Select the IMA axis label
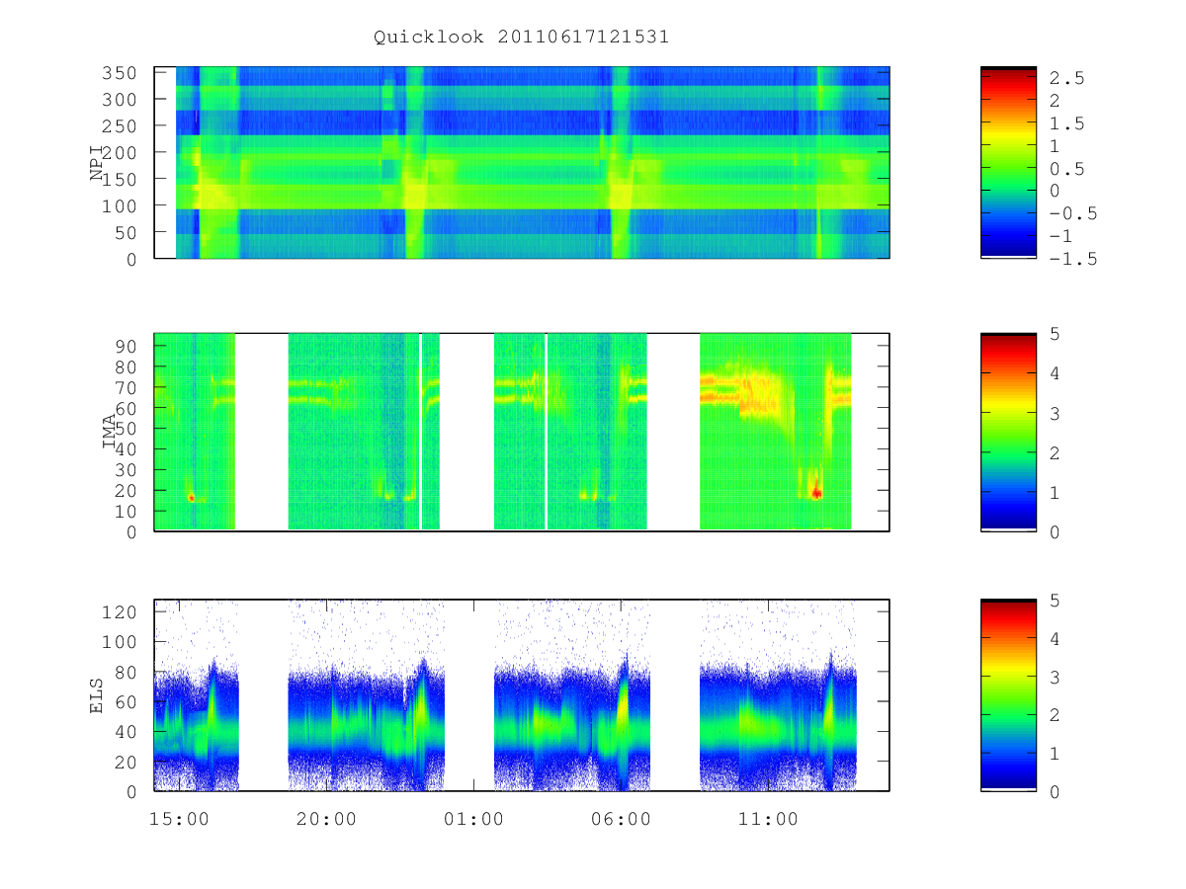The height and width of the screenshot is (889, 1186). pos(110,432)
